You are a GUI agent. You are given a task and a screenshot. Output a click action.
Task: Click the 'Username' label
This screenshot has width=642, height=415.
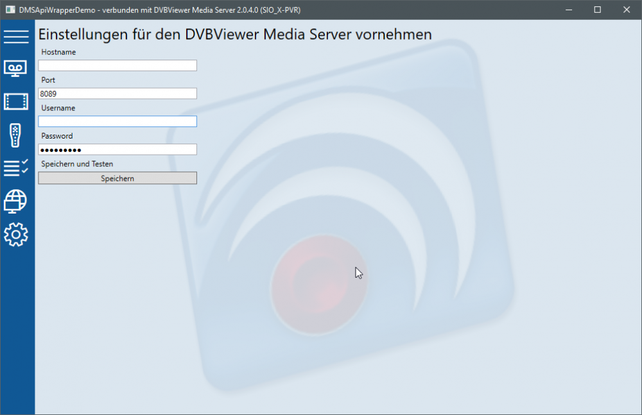(x=58, y=108)
